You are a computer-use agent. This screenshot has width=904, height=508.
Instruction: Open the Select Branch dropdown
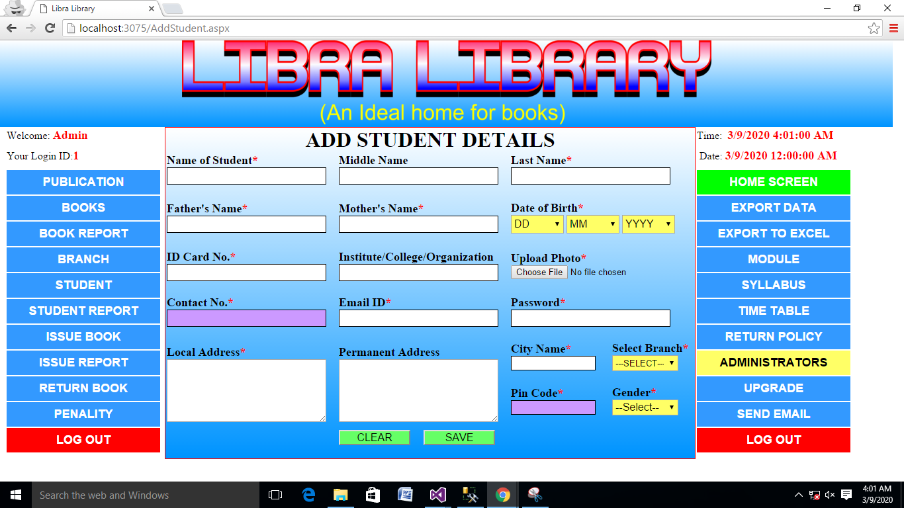click(x=645, y=363)
